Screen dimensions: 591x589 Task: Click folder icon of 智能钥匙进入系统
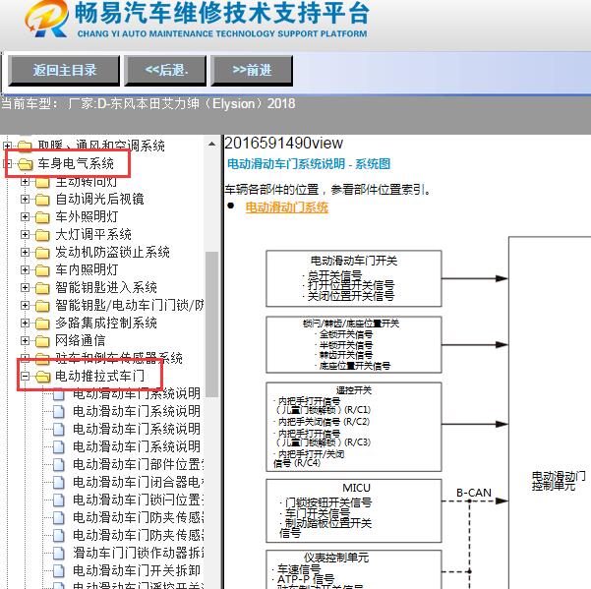(42, 288)
